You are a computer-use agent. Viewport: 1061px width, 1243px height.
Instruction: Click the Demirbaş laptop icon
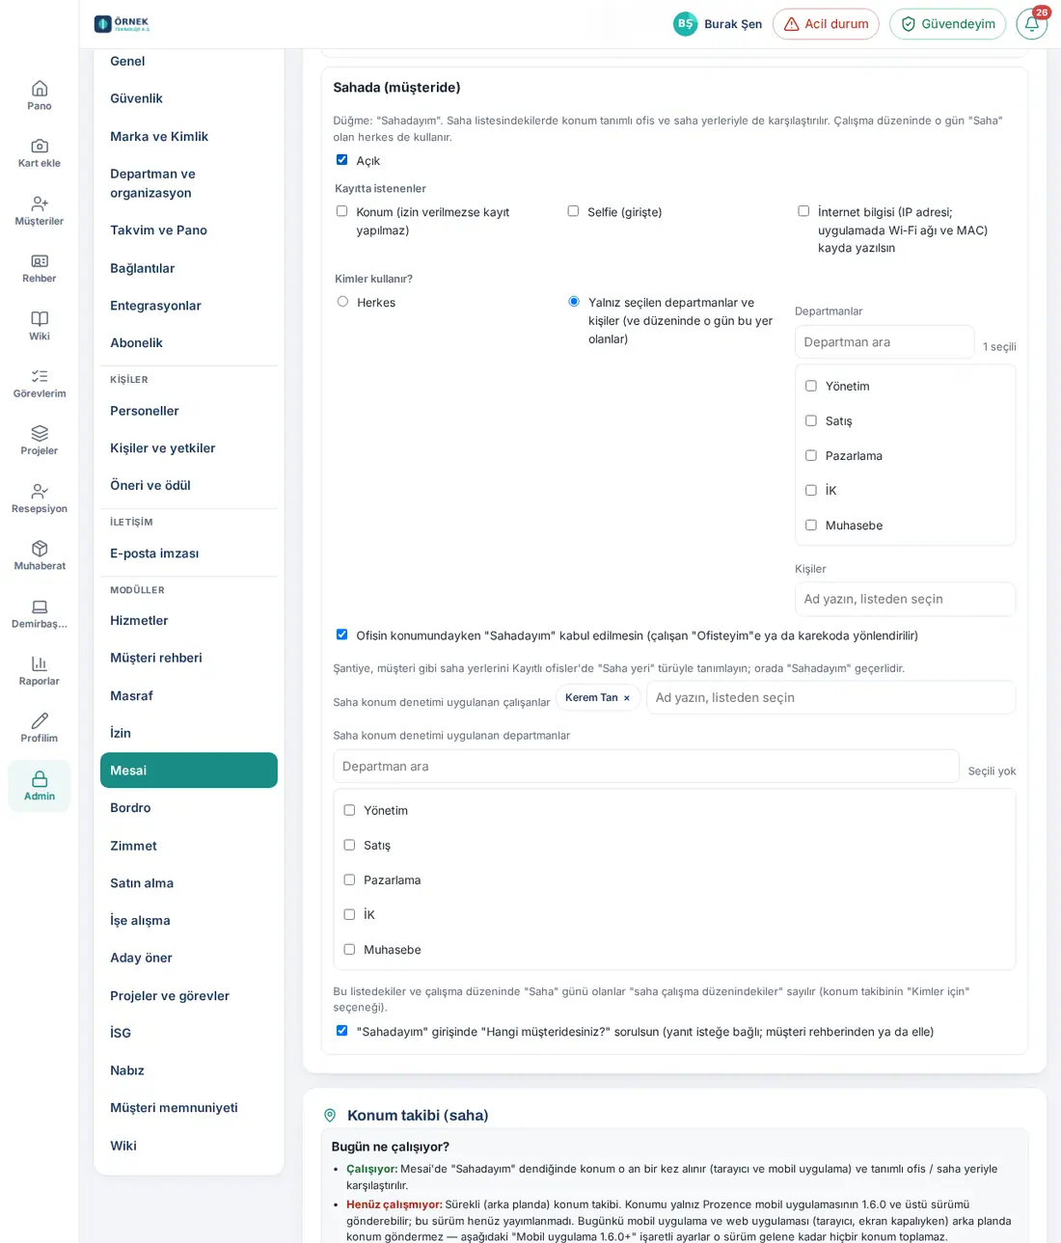(40, 607)
